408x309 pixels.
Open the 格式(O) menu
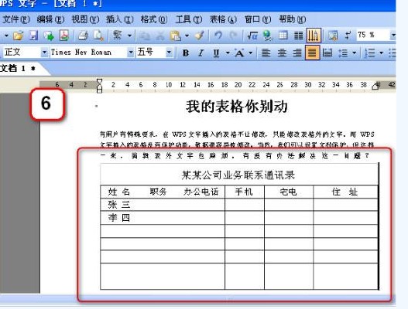[154, 19]
